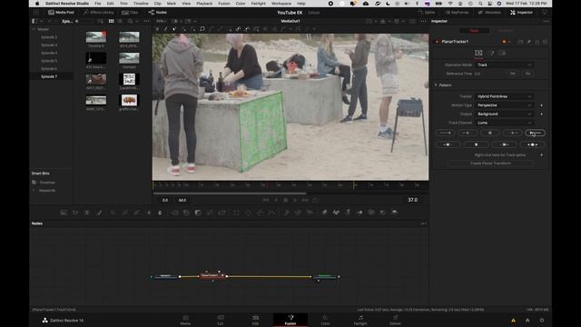Open the Track Channel dropdown
Viewport: 581px width, 327px height.
505,123
